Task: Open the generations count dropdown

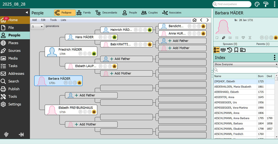Action: click(37, 27)
